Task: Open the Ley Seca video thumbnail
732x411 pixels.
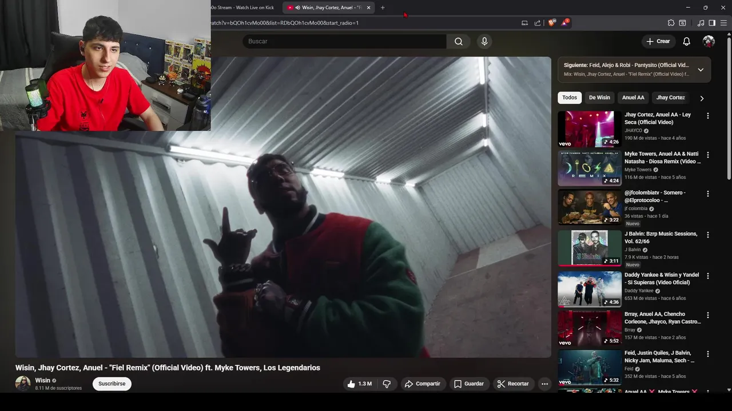Action: tap(590, 129)
